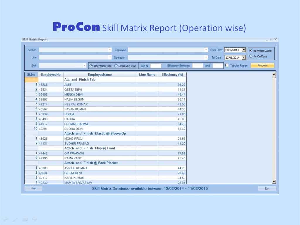
Task: Click employee number 43291
Action: (x=43, y=129)
